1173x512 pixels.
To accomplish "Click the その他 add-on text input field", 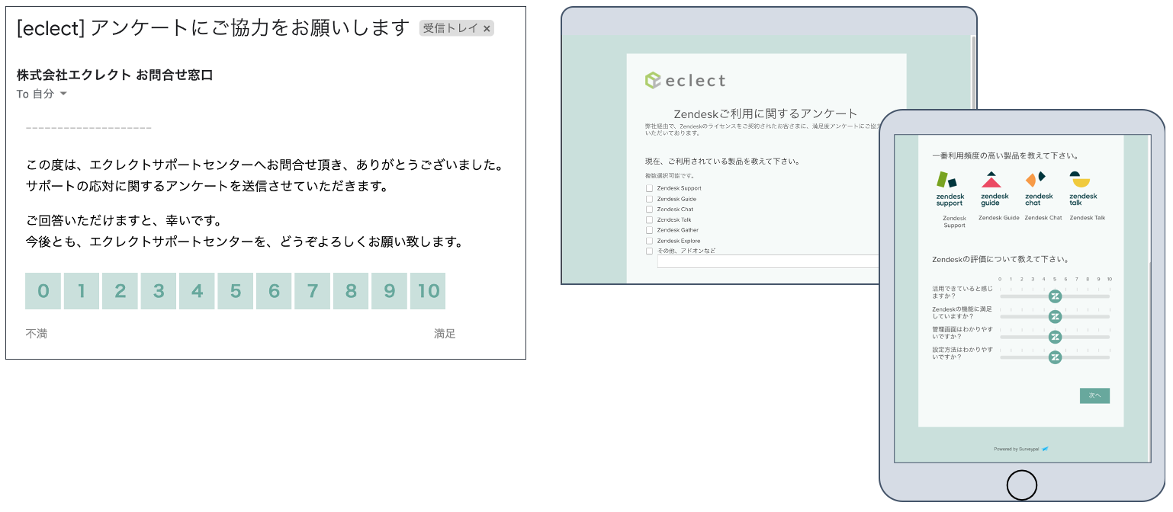I will (x=768, y=261).
